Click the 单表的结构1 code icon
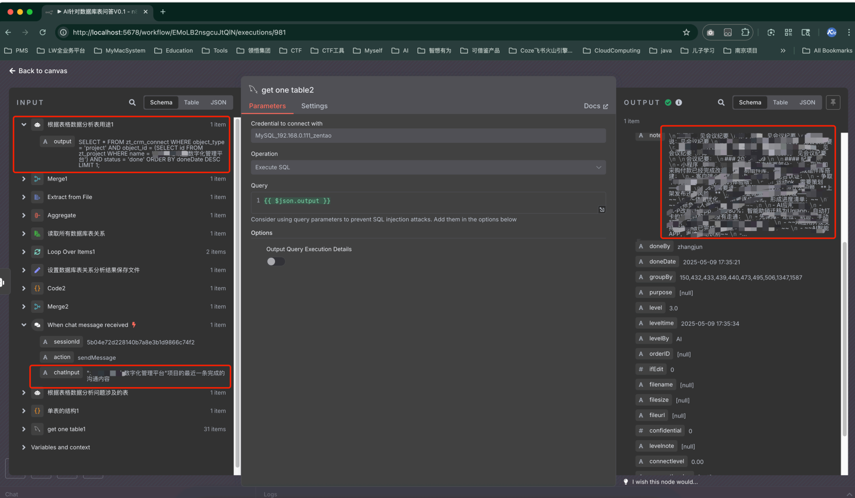 [37, 411]
